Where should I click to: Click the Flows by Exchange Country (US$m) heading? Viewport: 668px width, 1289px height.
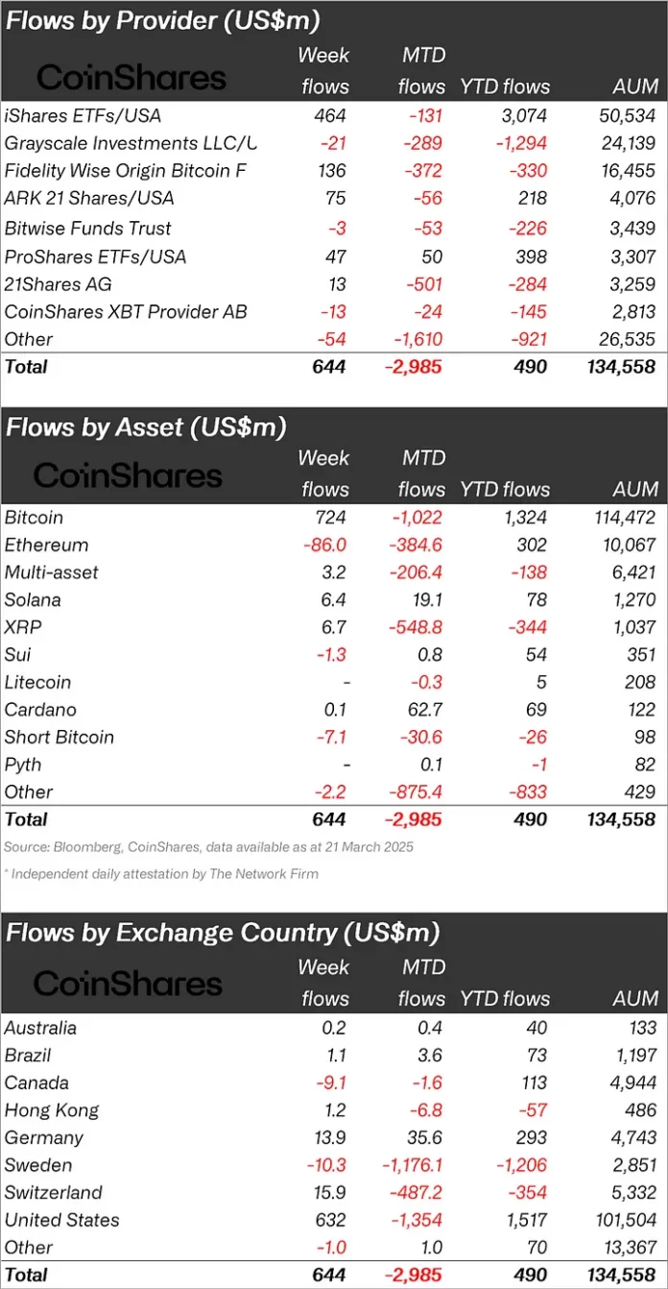(x=223, y=932)
